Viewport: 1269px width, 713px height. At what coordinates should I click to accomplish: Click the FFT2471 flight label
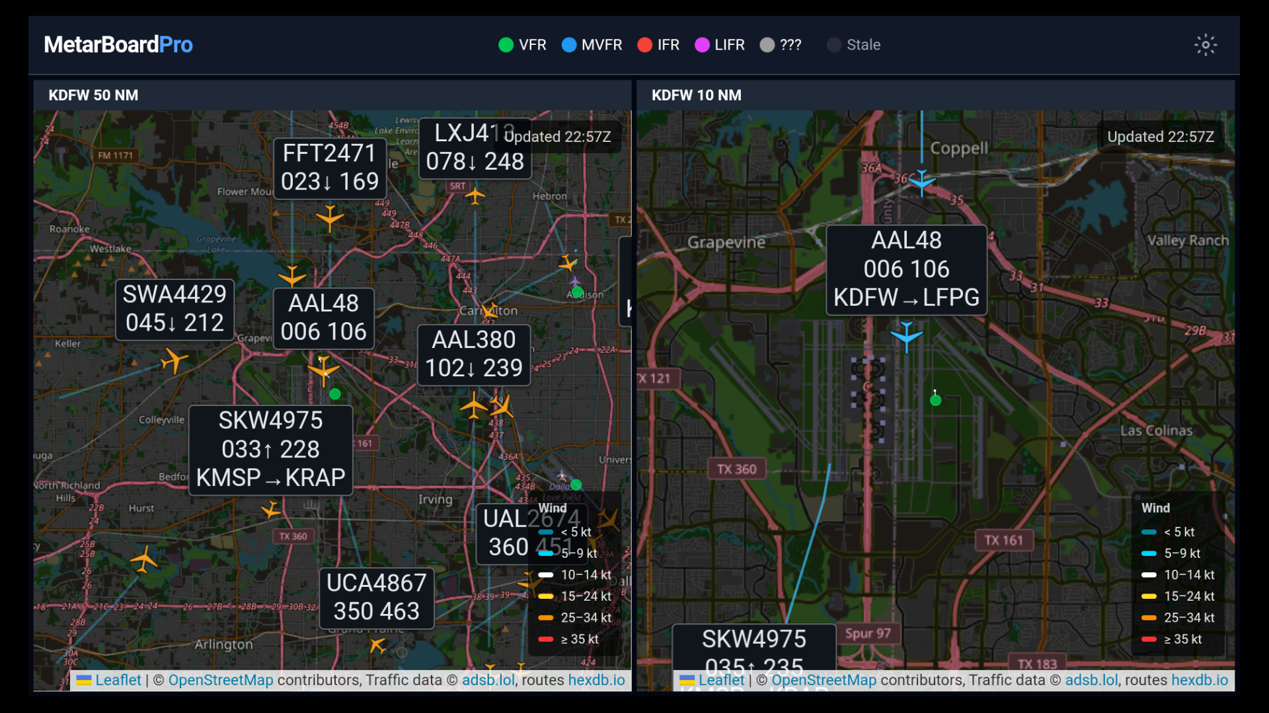click(330, 168)
